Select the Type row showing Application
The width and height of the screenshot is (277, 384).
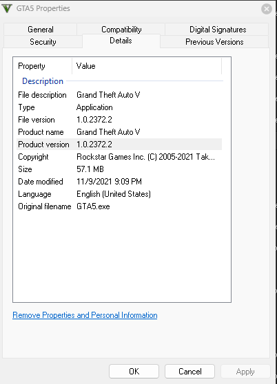[119, 107]
